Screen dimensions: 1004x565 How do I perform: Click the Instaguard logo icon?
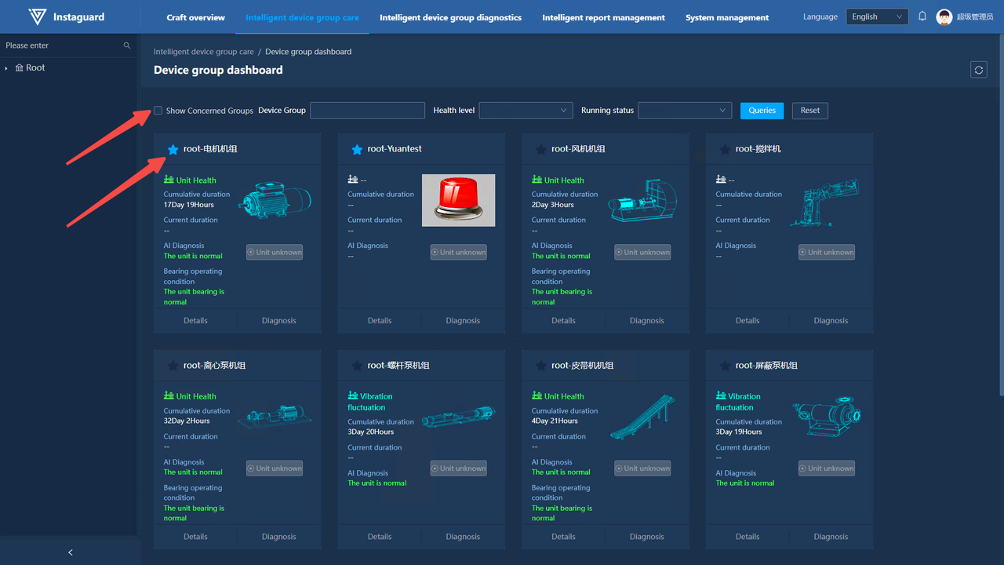pos(37,16)
